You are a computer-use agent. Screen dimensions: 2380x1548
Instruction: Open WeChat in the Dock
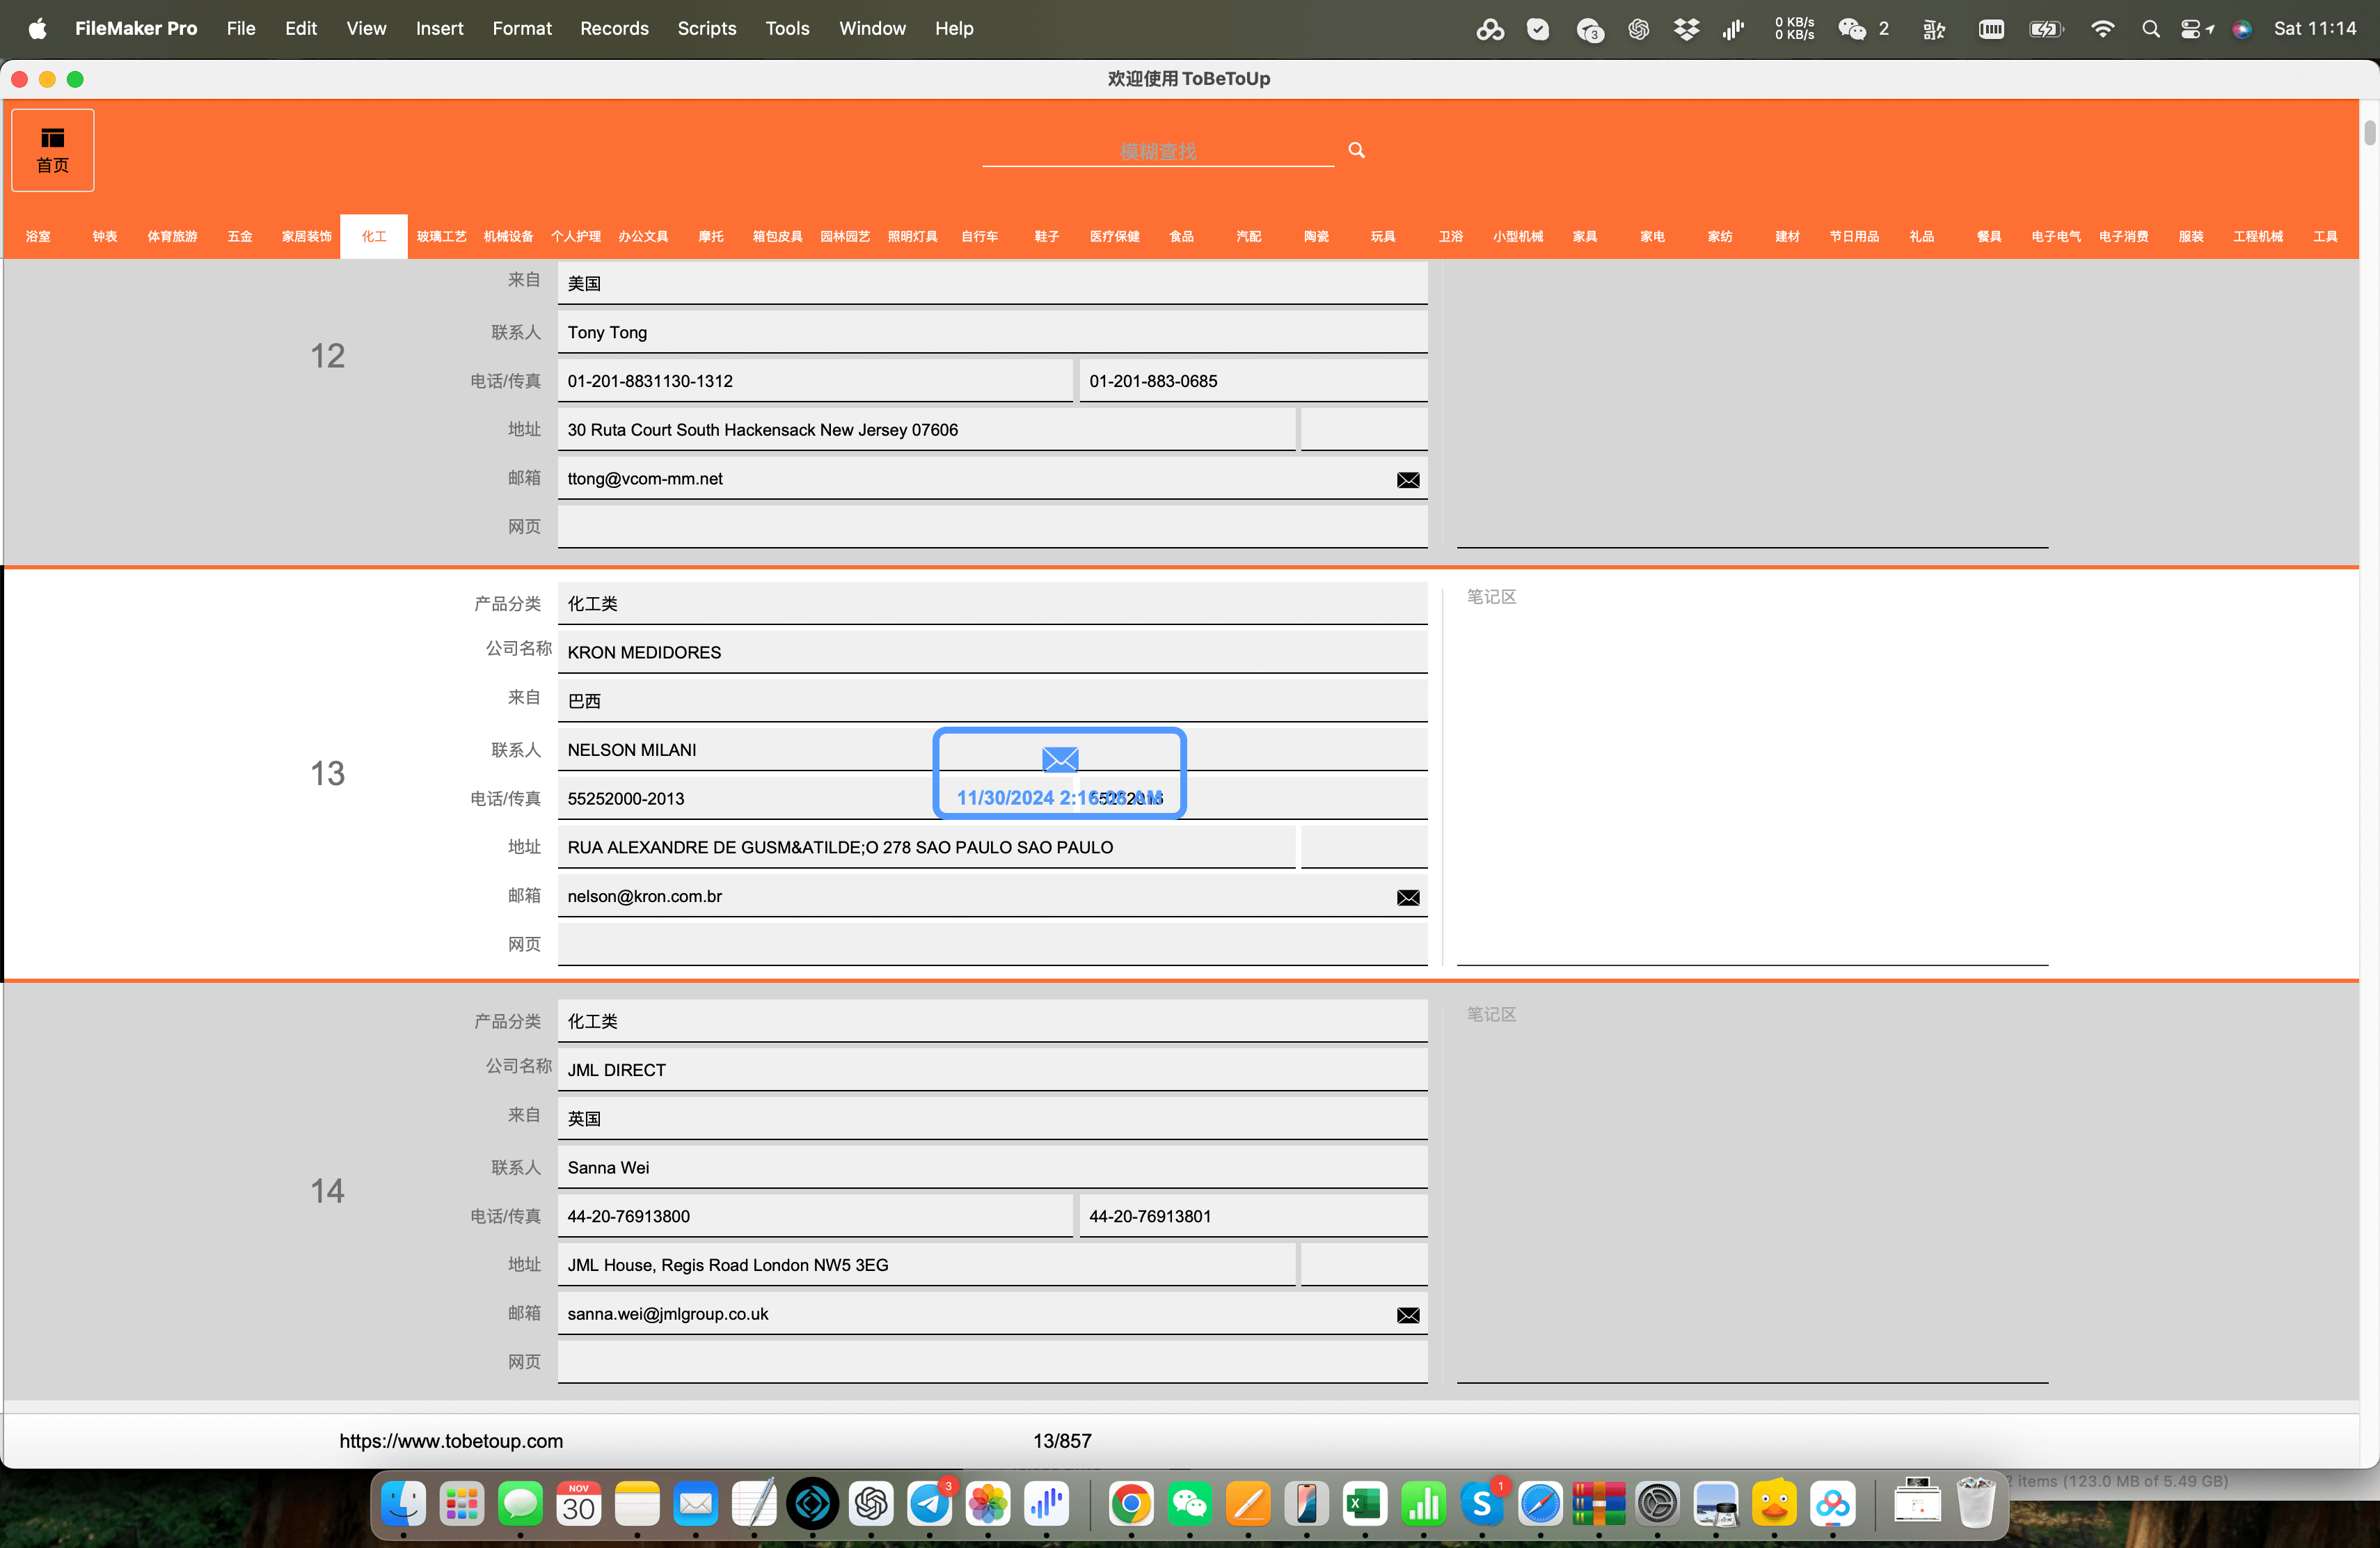[1190, 1503]
